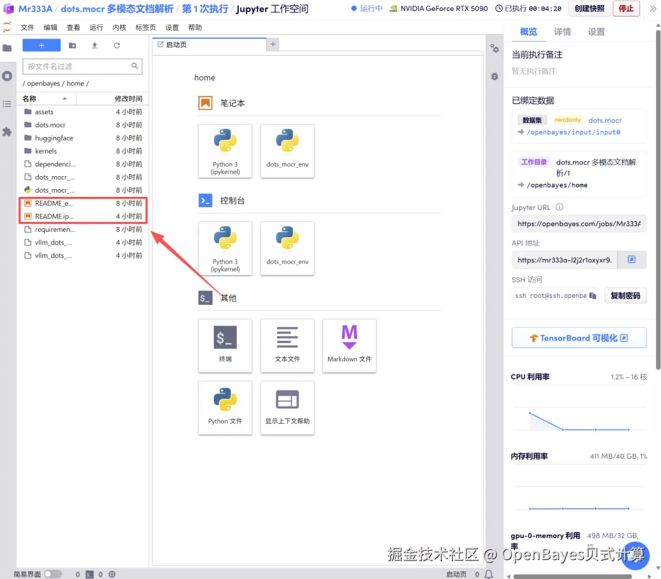Click the Jupyter URL info icon
This screenshot has width=661, height=579.
(559, 207)
